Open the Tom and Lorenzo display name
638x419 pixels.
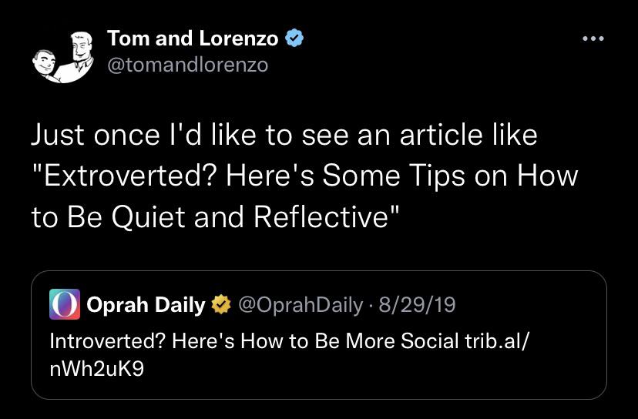(193, 38)
